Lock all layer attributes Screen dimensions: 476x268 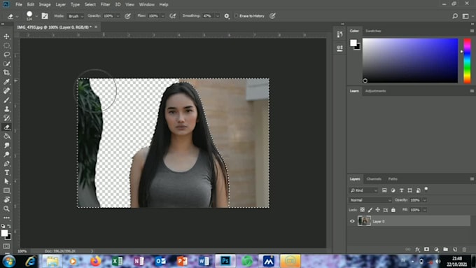coord(393,210)
